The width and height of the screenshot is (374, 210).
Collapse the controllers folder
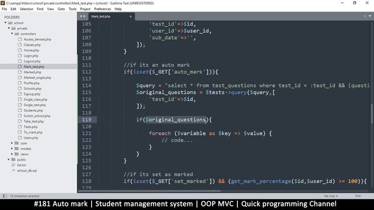(x=12, y=34)
